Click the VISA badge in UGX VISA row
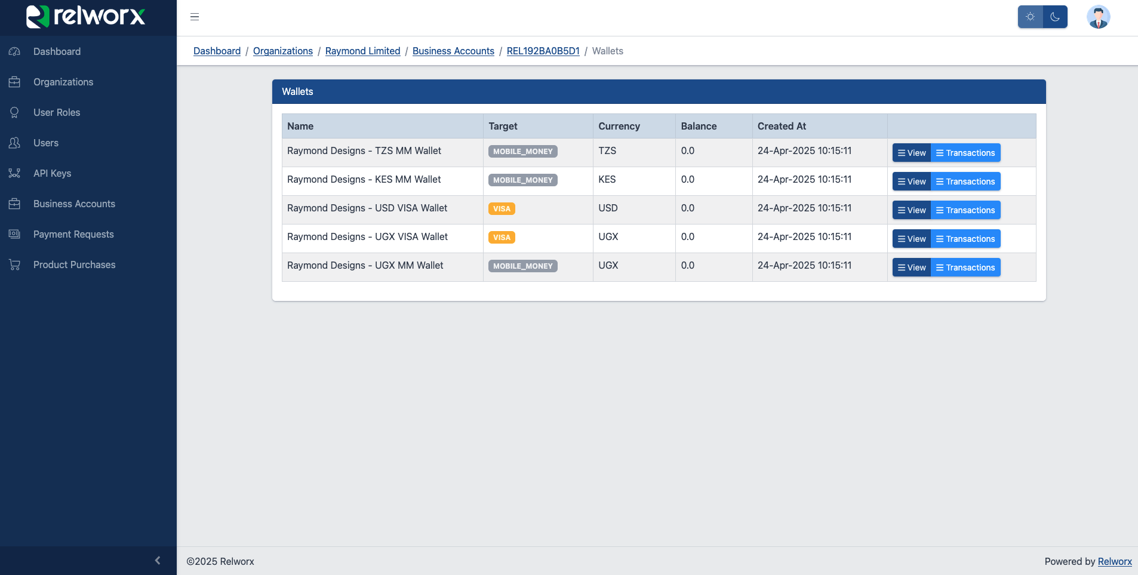The height and width of the screenshot is (575, 1138). 502,238
